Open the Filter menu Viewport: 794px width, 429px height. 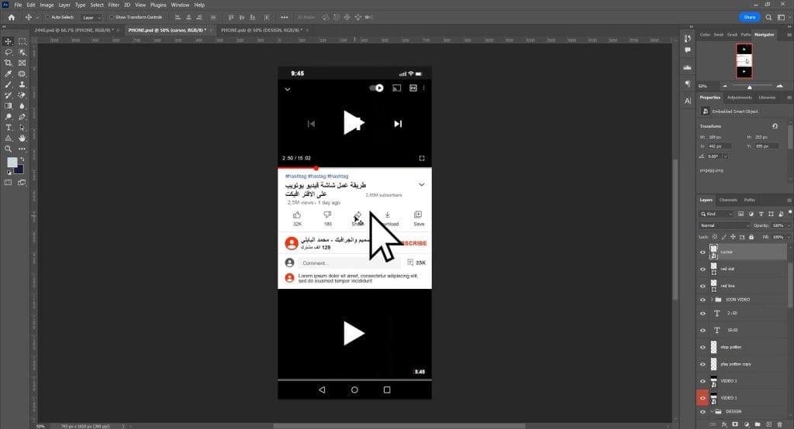[113, 5]
